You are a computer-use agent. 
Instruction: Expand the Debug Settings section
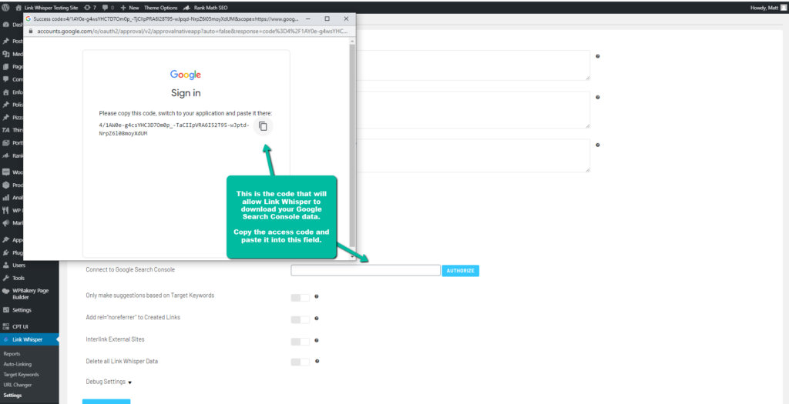(109, 382)
